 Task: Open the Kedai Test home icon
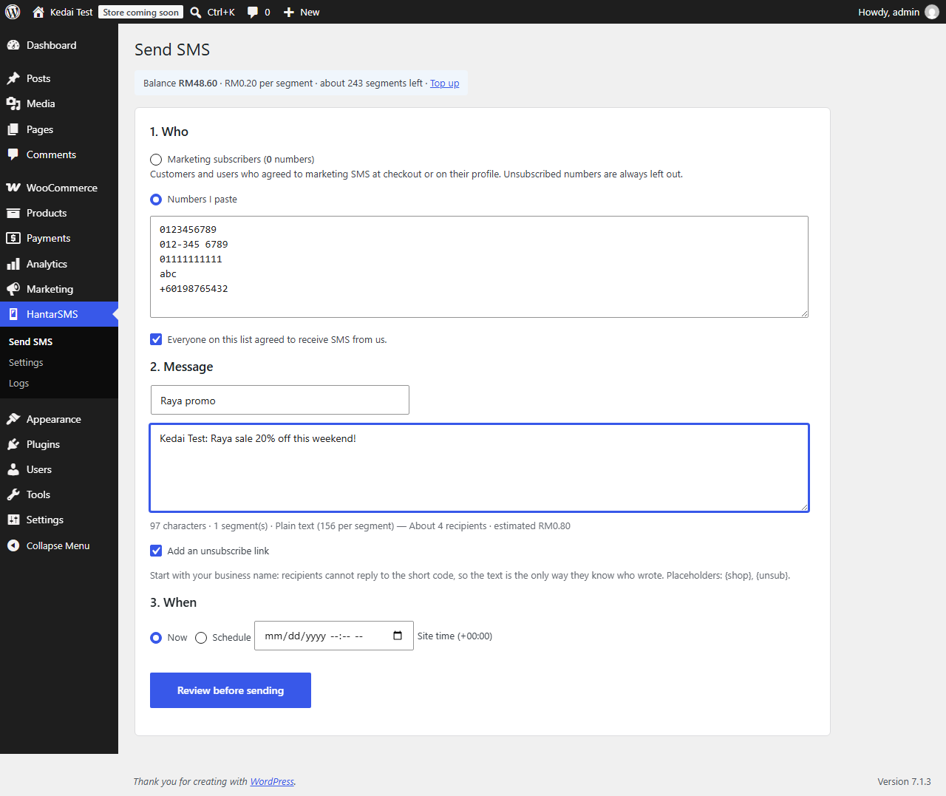coord(38,12)
